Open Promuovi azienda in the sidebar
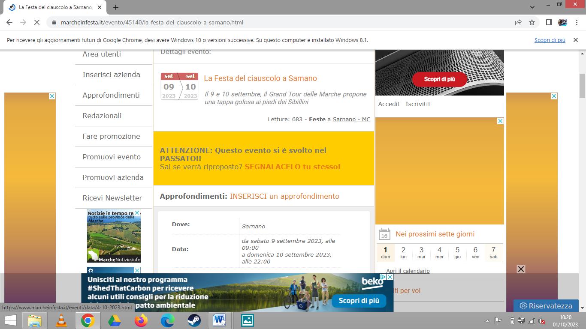586x329 pixels. pyautogui.click(x=113, y=177)
